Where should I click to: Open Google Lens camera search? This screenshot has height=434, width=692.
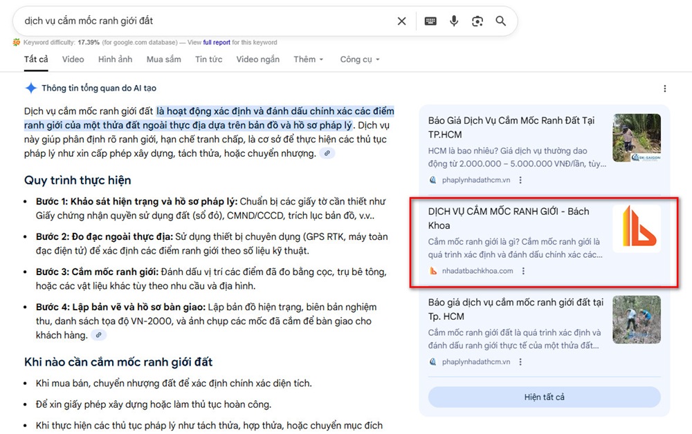pyautogui.click(x=477, y=21)
